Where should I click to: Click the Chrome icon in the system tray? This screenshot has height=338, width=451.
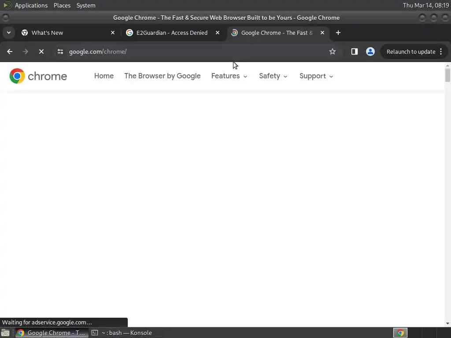tap(400, 333)
